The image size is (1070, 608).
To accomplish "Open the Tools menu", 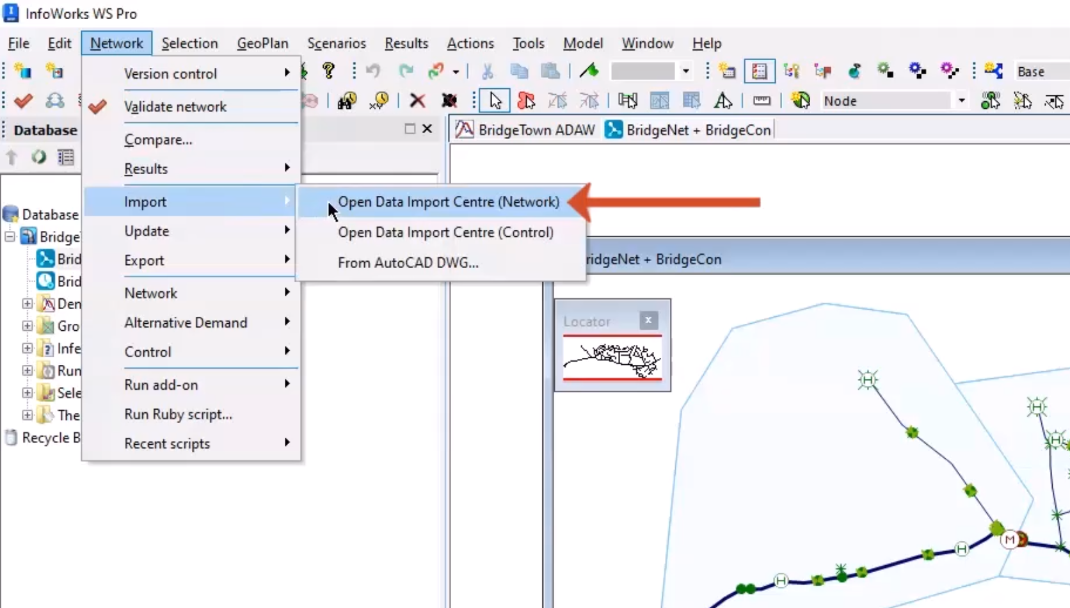I will pyautogui.click(x=529, y=44).
